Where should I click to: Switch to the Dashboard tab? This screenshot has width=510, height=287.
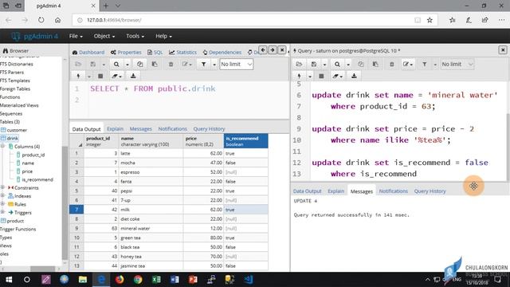tap(88, 52)
